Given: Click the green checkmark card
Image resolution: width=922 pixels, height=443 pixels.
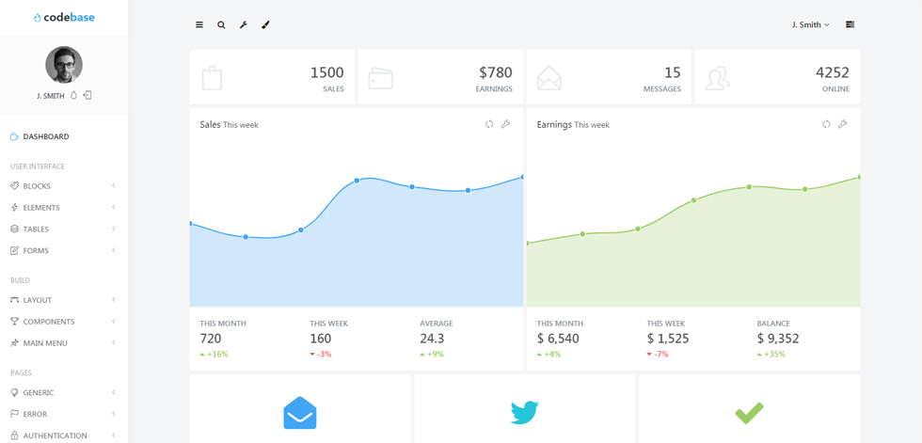Looking at the screenshot, I should 750,409.
